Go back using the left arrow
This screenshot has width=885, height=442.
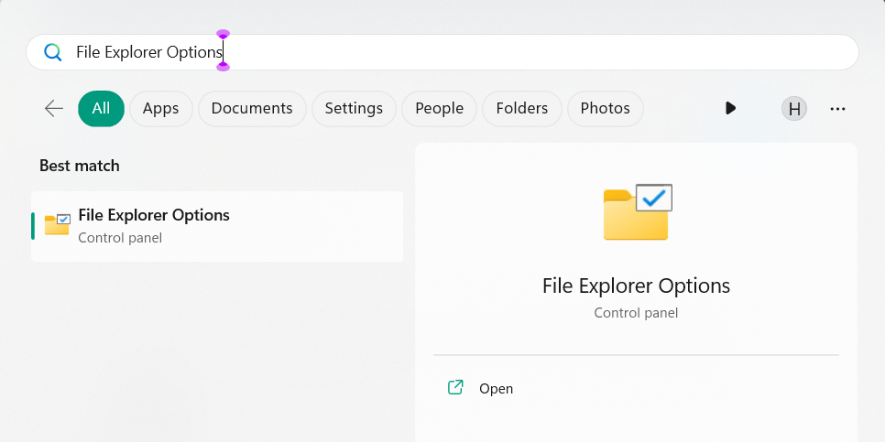point(54,108)
